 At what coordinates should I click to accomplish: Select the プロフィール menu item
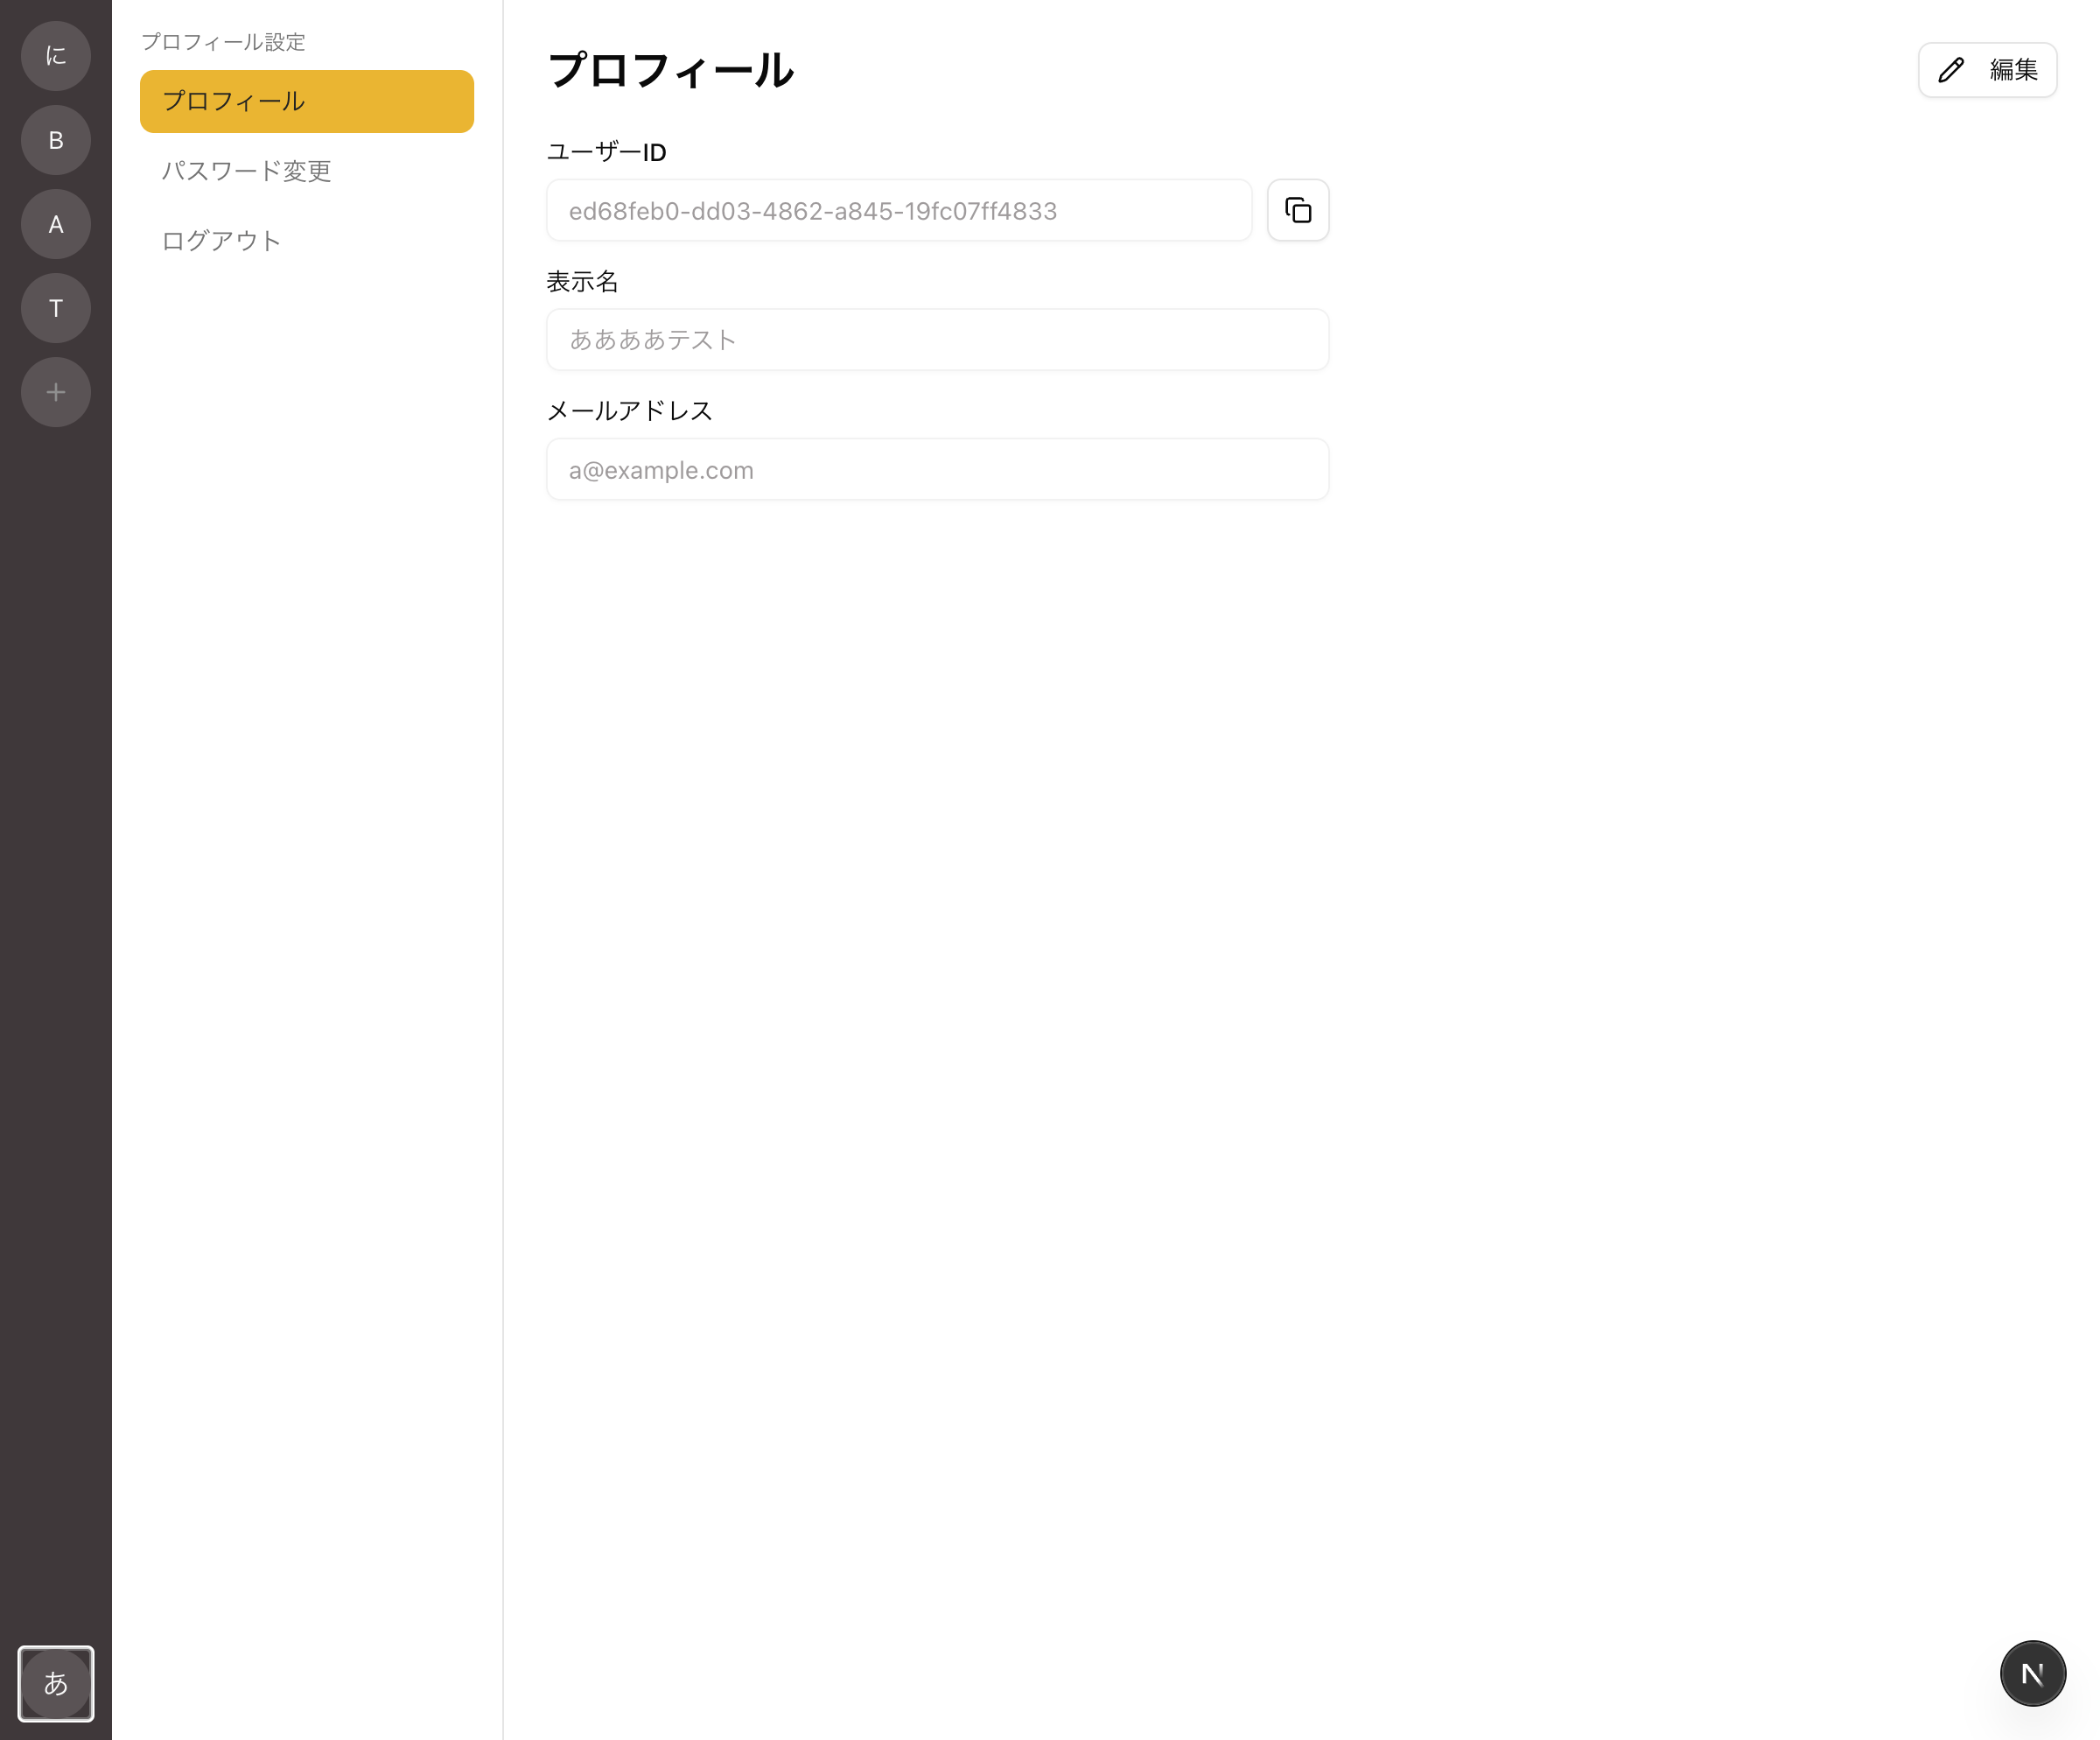(307, 101)
